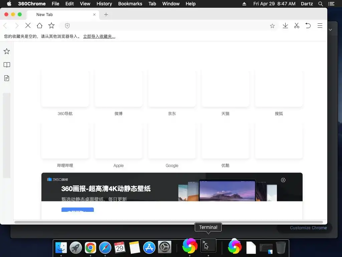Close the New Tab tab
Screen dimensions: 342x257
coord(94,15)
